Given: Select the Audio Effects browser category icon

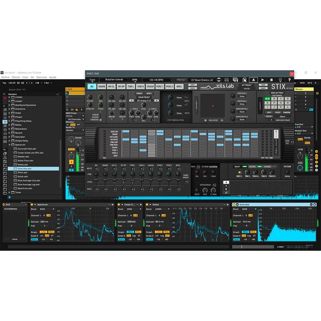Looking at the screenshot, I should pyautogui.click(x=5, y=122).
